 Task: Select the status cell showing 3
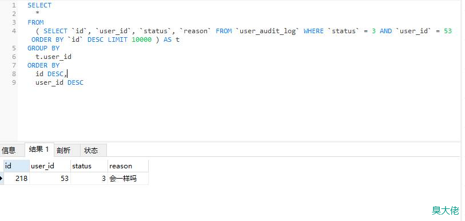tap(89, 178)
